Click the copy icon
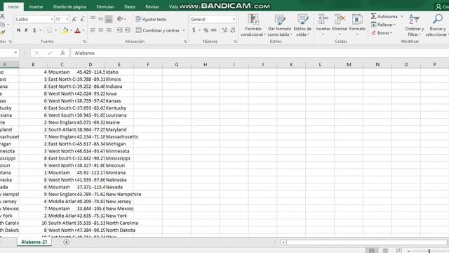Image resolution: width=449 pixels, height=253 pixels. (x=2, y=25)
